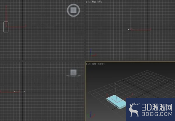The width and height of the screenshot is (175, 121).
Task: Open the 线框 (Wireframe) shading label menu
Action: click(x=99, y=2)
